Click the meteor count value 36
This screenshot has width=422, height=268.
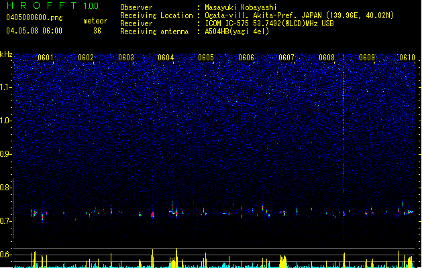(97, 31)
